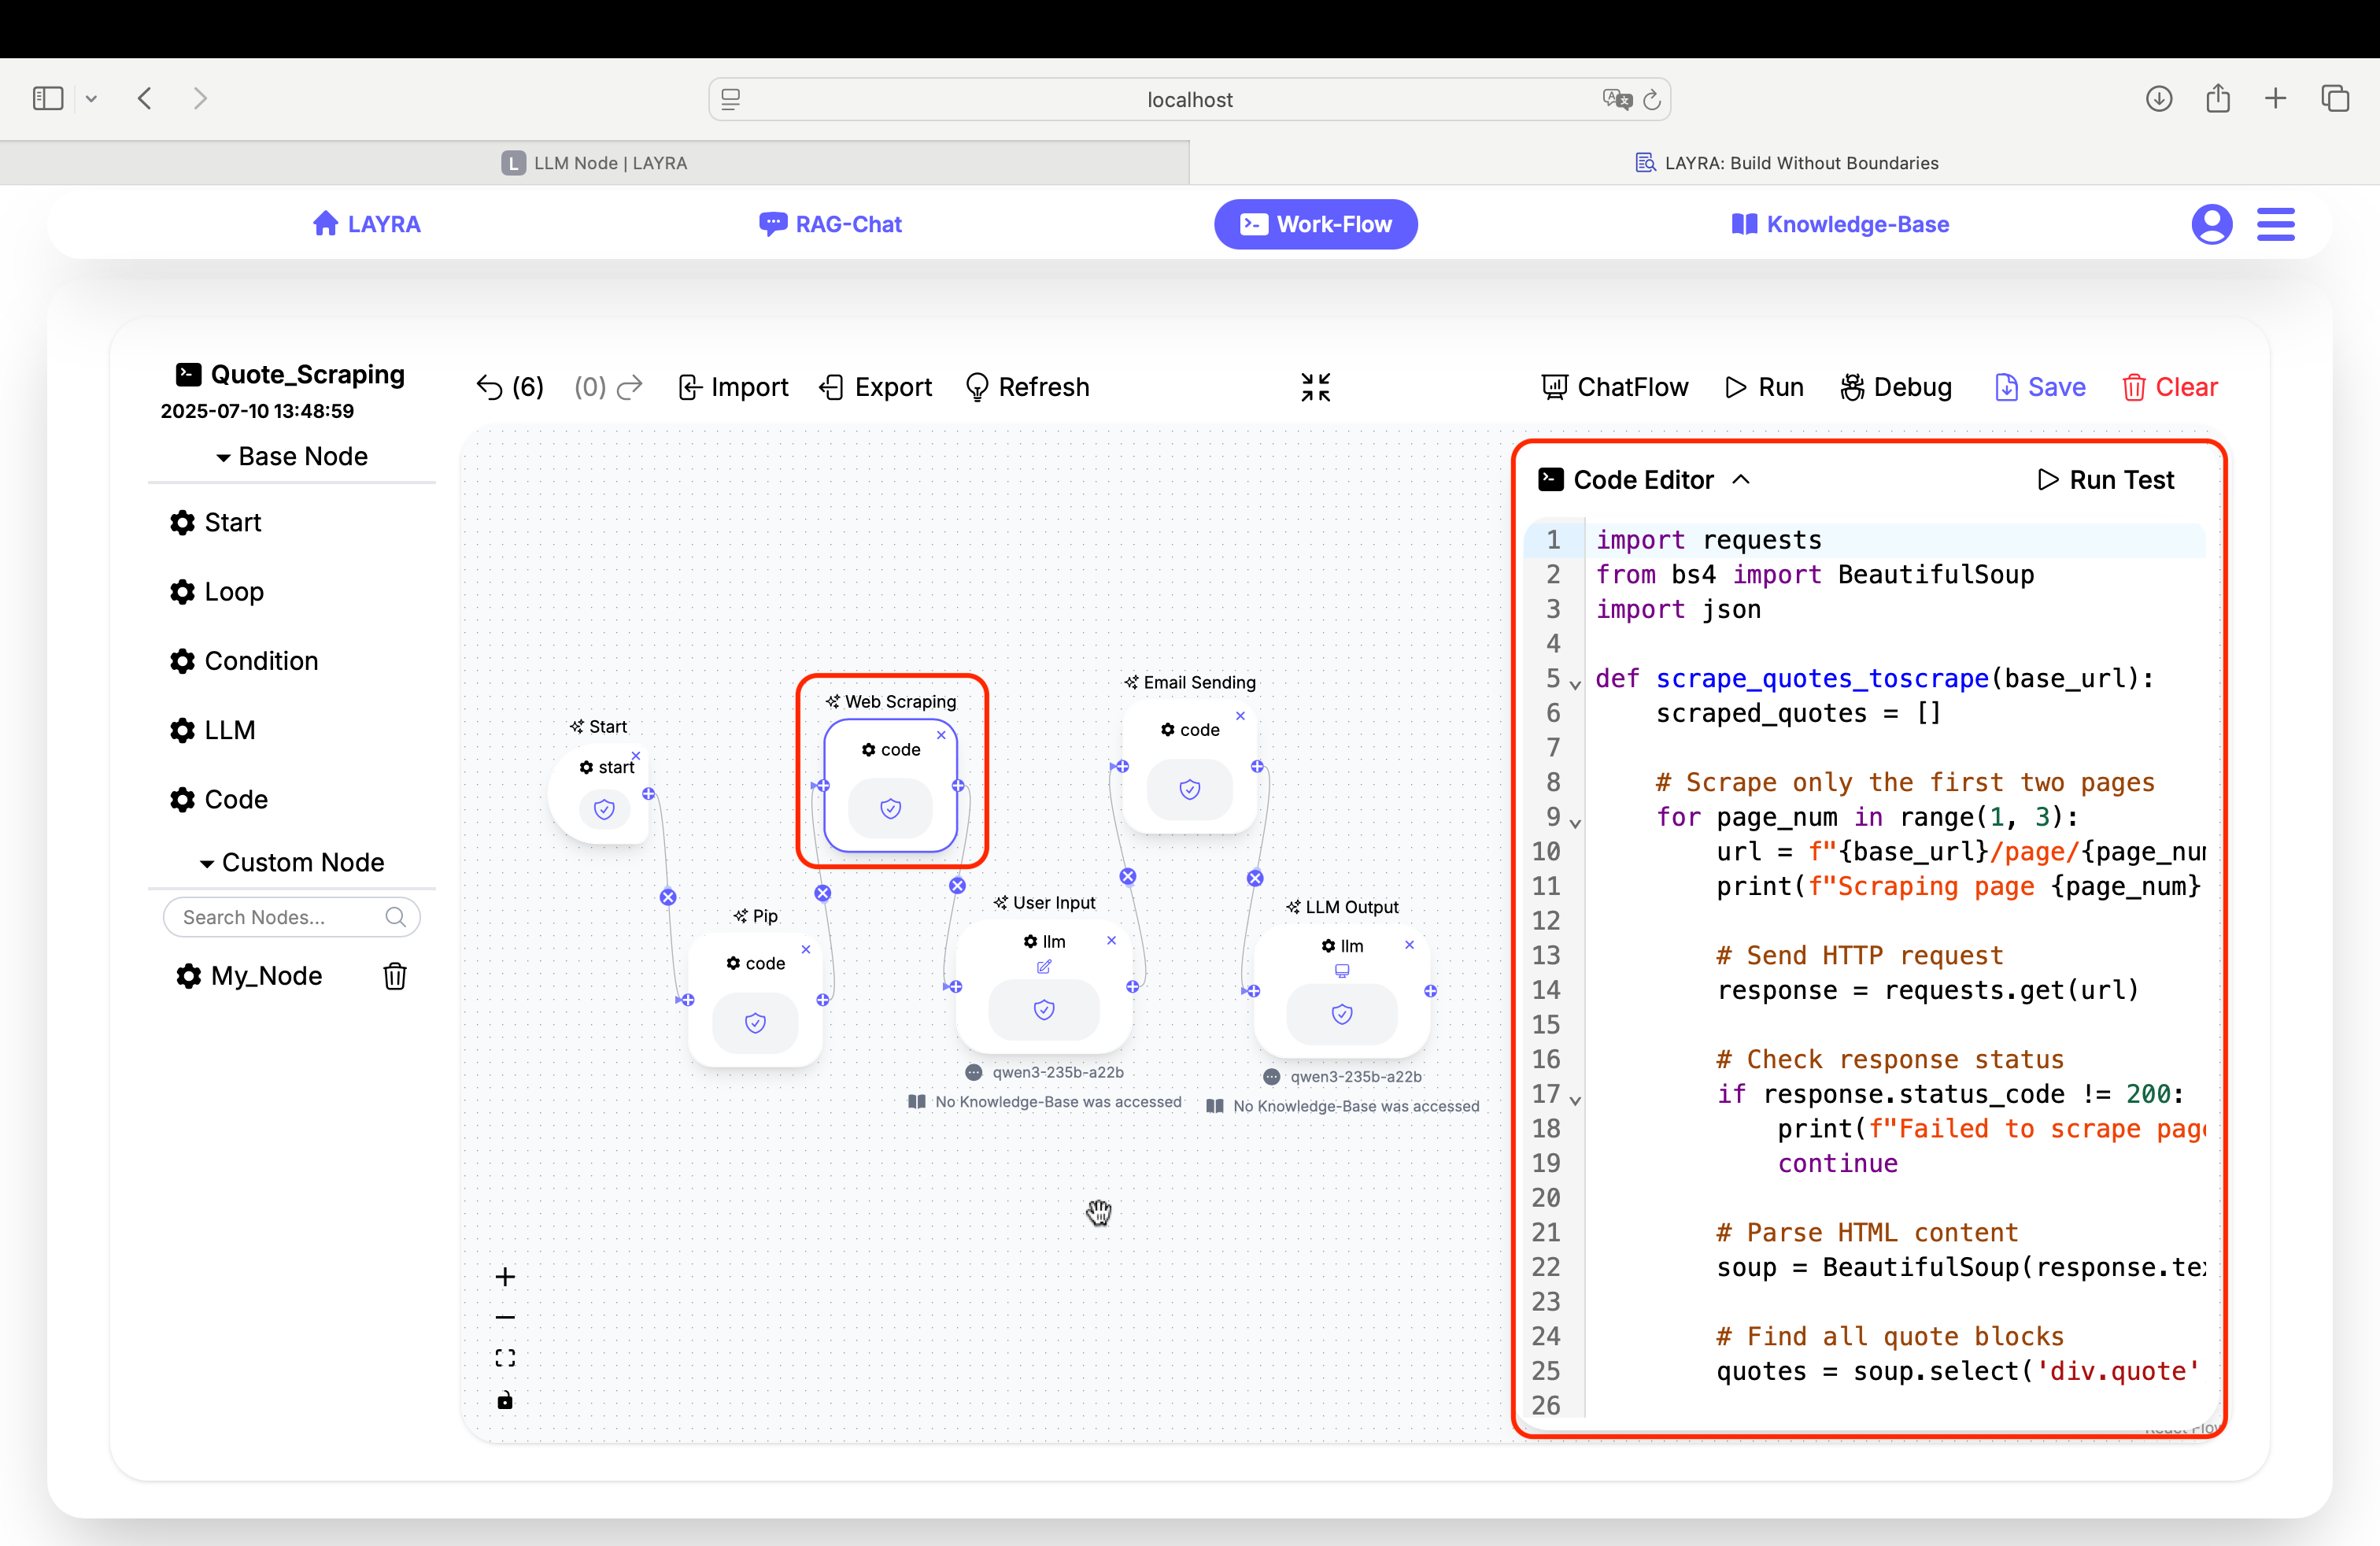Screen dimensions: 2380x1546
Task: Open browser downloads
Action: pos(2159,98)
